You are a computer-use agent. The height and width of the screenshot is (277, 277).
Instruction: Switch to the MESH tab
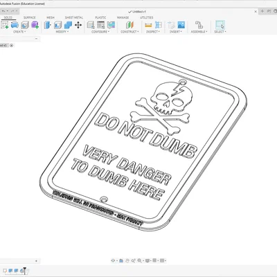pyautogui.click(x=51, y=17)
